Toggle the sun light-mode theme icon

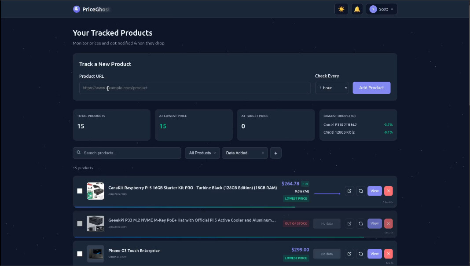(x=341, y=9)
